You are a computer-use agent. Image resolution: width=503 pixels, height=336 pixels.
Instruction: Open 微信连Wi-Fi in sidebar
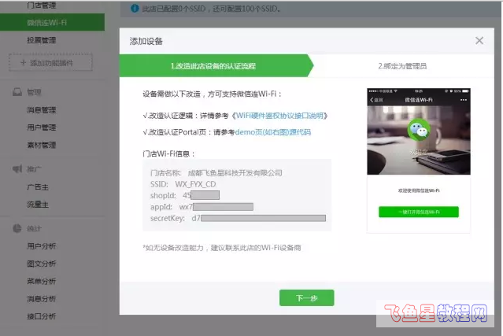click(x=52, y=23)
